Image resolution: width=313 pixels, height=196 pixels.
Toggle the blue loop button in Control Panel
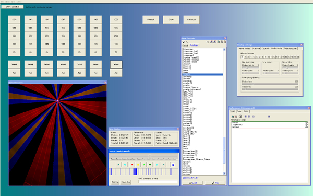click(x=173, y=165)
